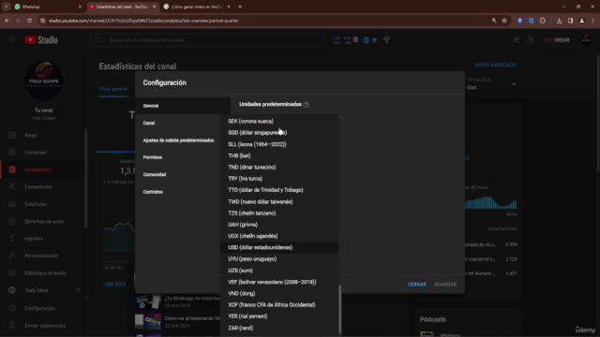Click the VER MÁS link
The image size is (600, 337).
pyautogui.click(x=114, y=285)
